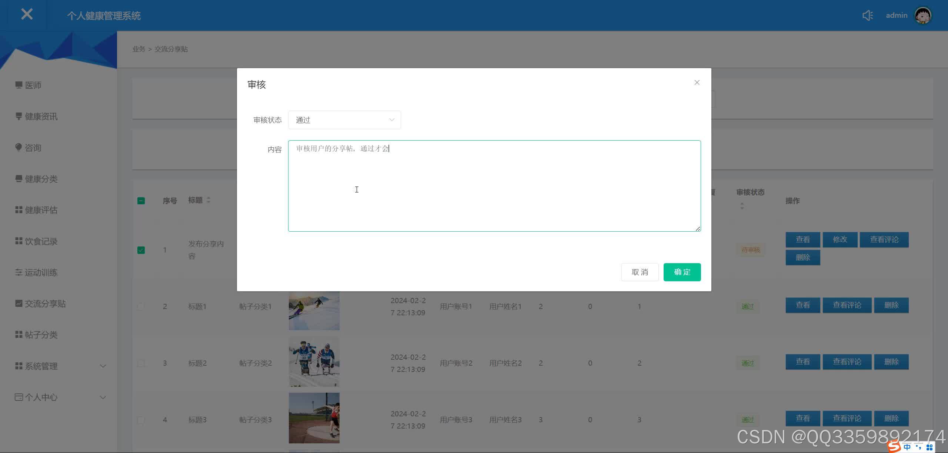
Task: Click inside the 内容 text area
Action: (494, 186)
